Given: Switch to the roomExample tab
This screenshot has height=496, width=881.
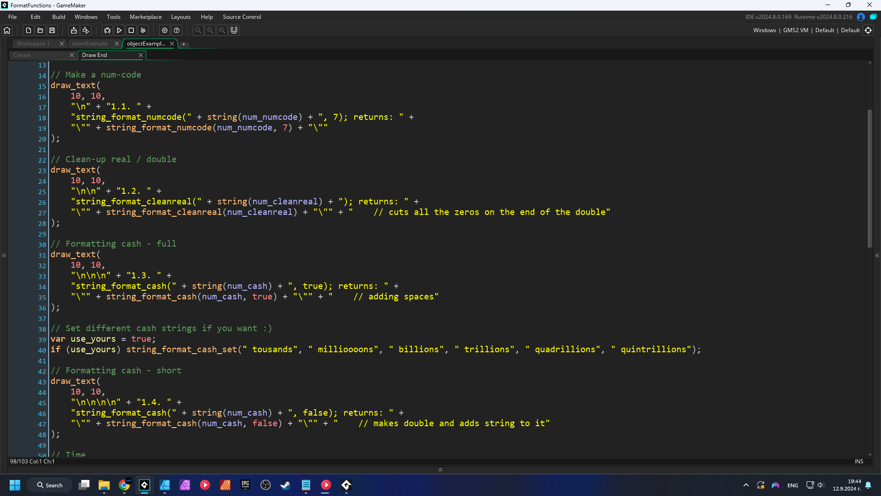Looking at the screenshot, I should (x=90, y=44).
